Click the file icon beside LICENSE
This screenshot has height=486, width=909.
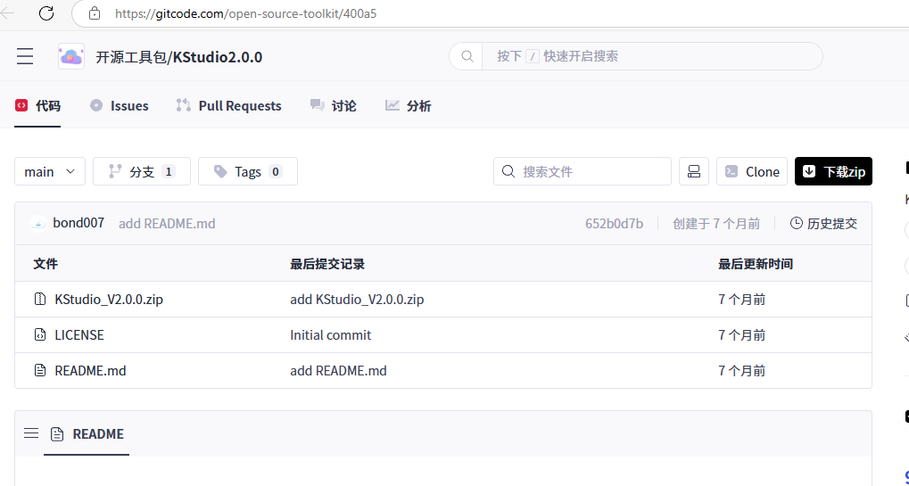point(40,334)
